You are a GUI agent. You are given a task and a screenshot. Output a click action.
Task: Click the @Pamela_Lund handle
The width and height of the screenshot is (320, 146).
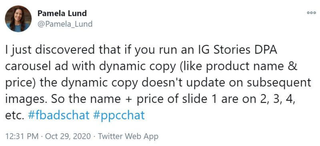(x=65, y=24)
